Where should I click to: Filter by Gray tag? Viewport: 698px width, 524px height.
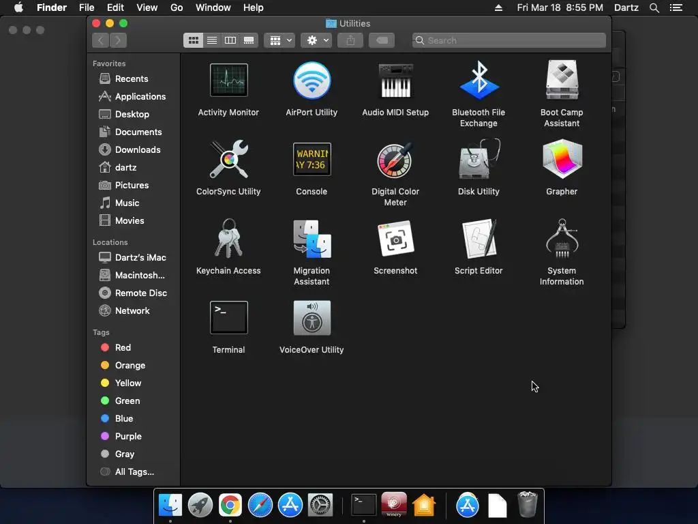[x=125, y=455]
